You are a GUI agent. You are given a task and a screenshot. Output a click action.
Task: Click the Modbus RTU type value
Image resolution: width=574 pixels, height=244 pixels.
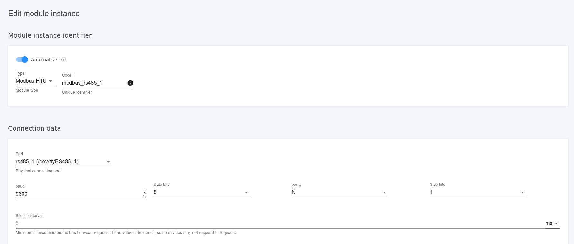(31, 81)
